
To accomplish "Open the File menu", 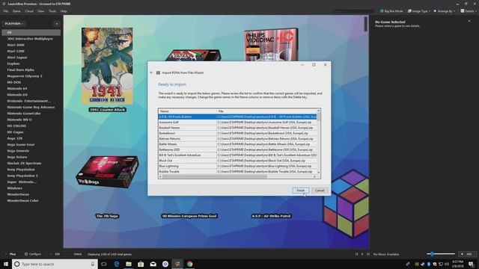I will tap(6, 11).
